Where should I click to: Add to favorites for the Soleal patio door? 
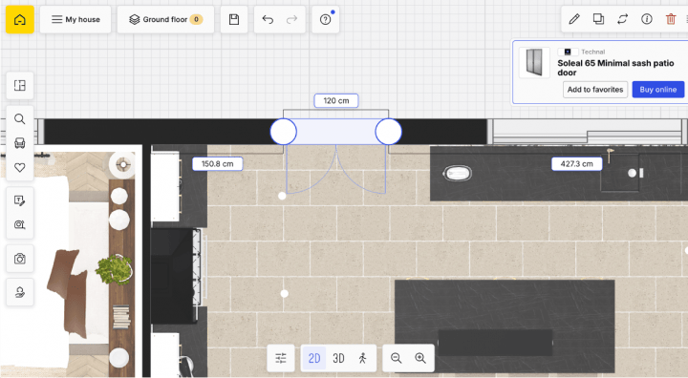(595, 90)
